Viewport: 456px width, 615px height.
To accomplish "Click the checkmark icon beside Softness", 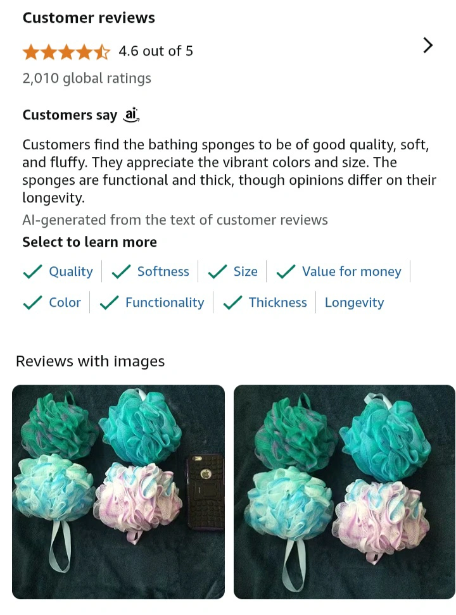I will tap(122, 271).
